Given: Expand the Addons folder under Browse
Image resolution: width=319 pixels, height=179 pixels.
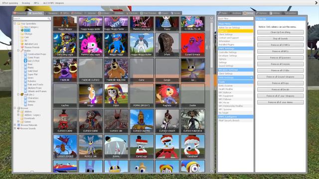Looking at the screenshot, I should pyautogui.click(x=18, y=111).
